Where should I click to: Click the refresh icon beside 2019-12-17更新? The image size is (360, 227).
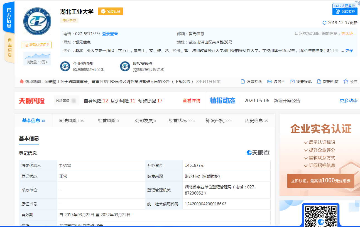tap(324, 23)
